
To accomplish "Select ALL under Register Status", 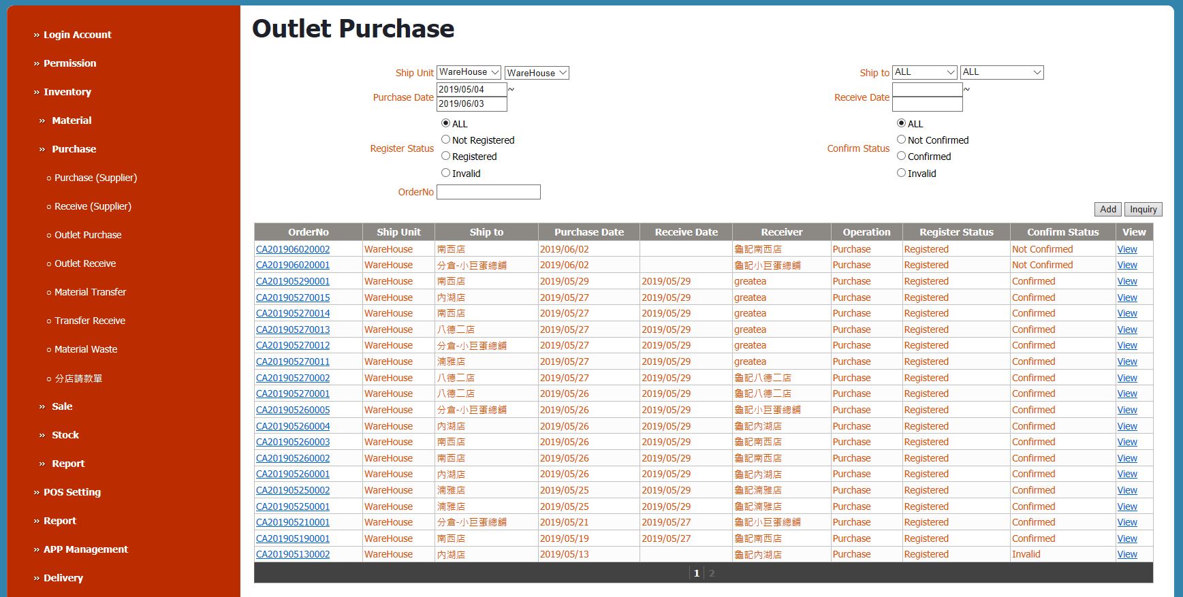I will [445, 123].
